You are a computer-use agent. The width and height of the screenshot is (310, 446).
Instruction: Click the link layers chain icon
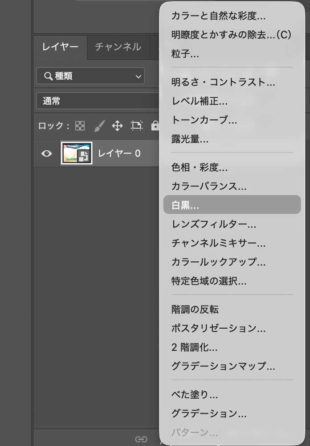pyautogui.click(x=141, y=439)
